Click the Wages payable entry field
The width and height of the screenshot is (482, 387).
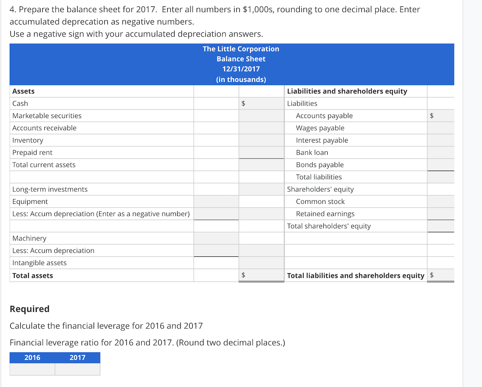pyautogui.click(x=441, y=128)
